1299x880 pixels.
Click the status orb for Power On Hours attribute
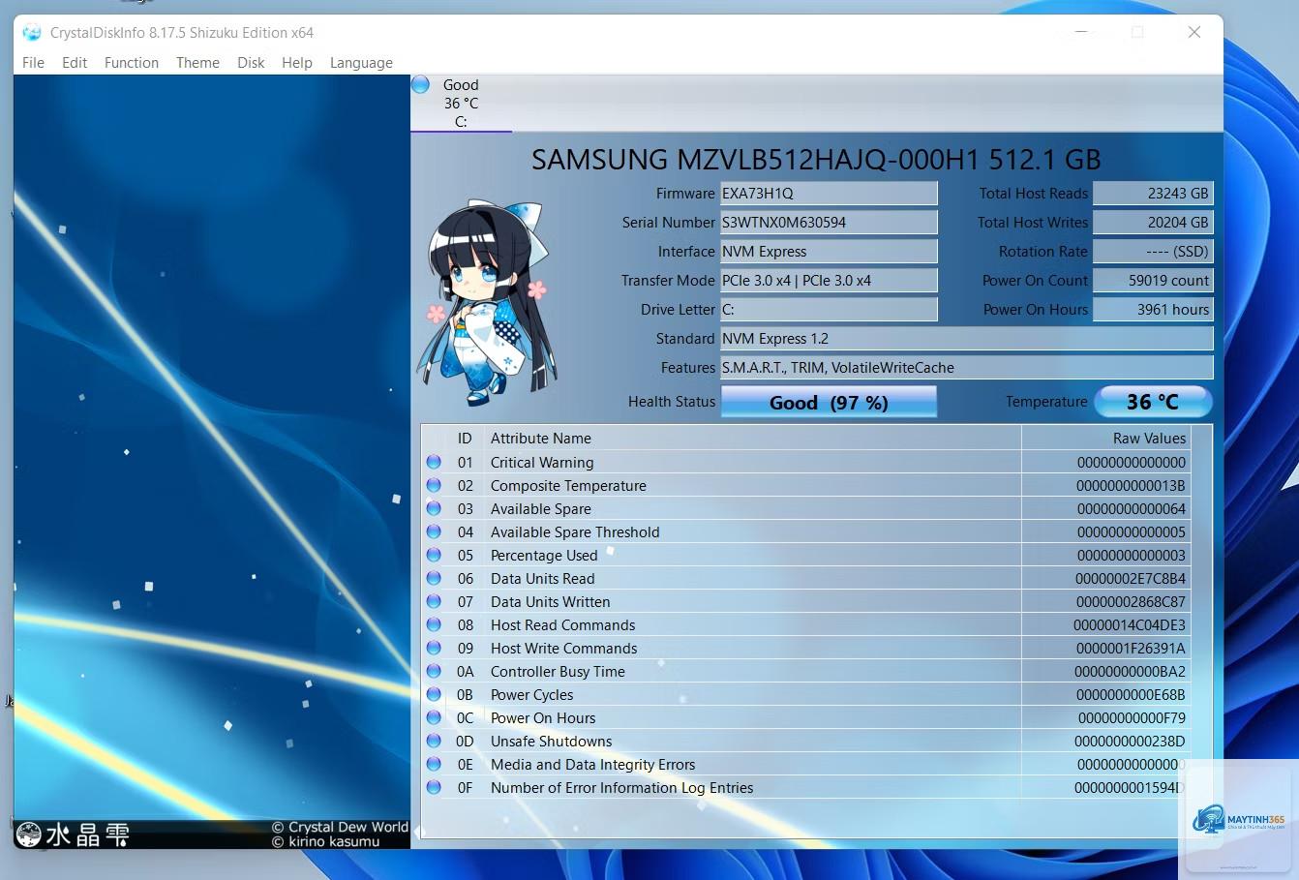point(434,718)
